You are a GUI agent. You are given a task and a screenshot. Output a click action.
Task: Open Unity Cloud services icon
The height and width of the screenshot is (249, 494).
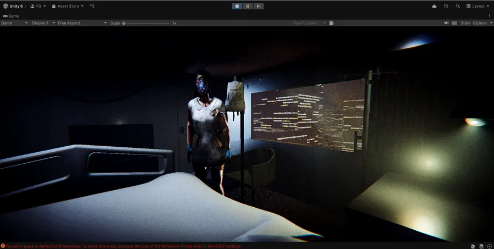[x=434, y=6]
